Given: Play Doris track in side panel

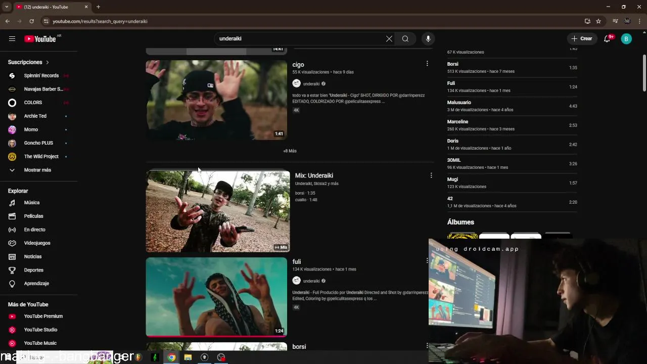Looking at the screenshot, I should coord(512,145).
